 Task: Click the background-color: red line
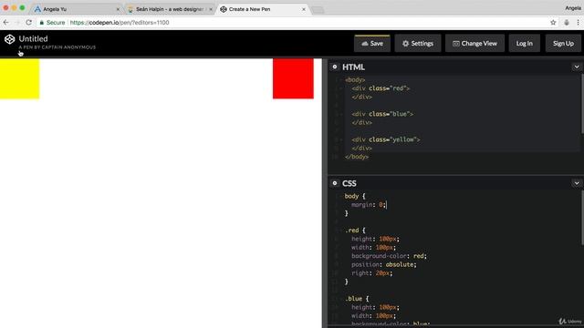coord(389,256)
